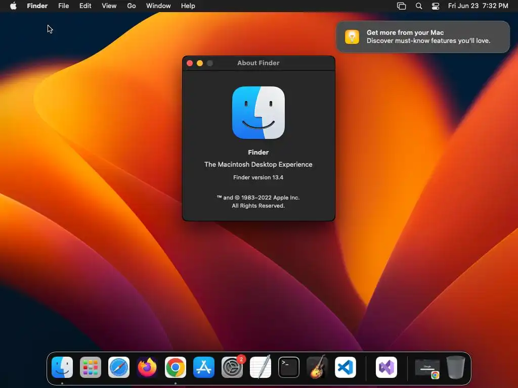Viewport: 518px width, 388px height.
Task: Click the 'All Rights Reserved.' text
Action: (x=258, y=206)
